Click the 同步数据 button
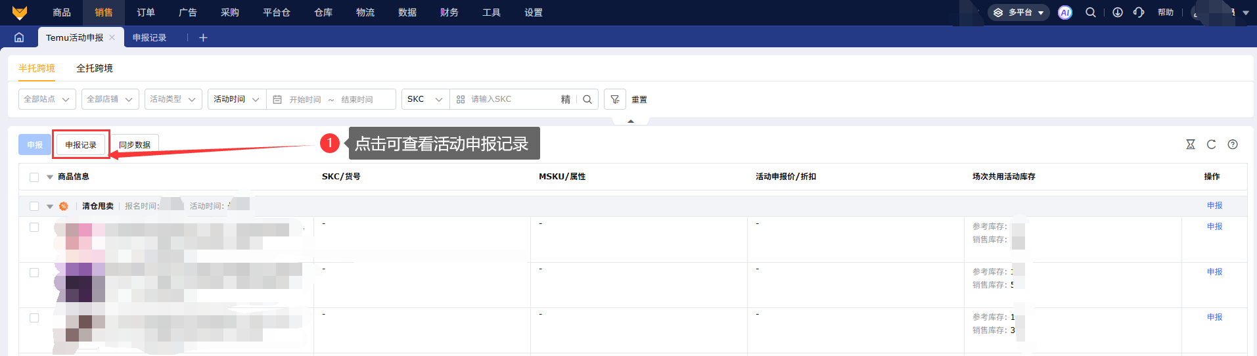This screenshot has height=356, width=1257. coord(135,145)
